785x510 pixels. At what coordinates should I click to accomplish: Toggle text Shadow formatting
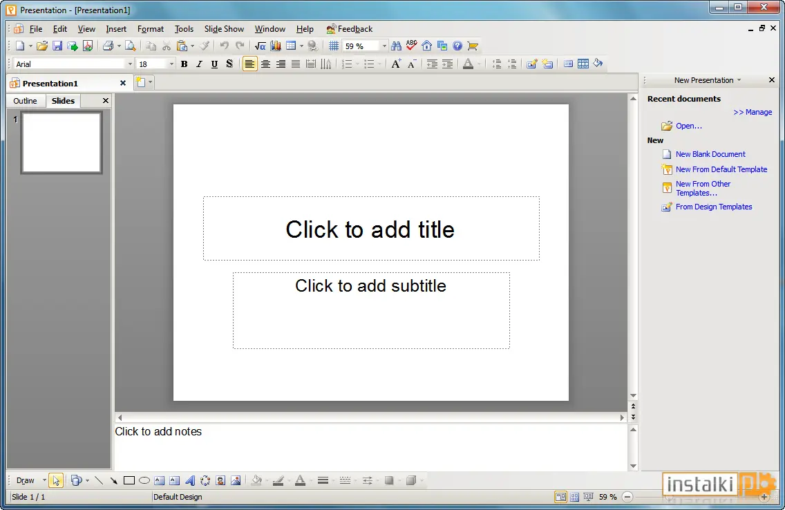point(229,64)
